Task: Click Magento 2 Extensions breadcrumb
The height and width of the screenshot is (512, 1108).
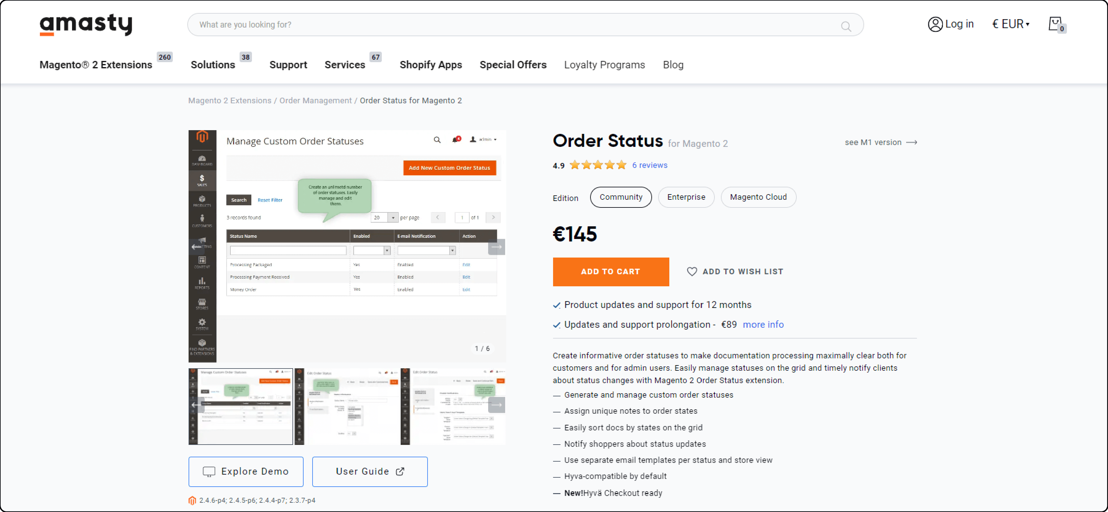Action: click(x=230, y=101)
